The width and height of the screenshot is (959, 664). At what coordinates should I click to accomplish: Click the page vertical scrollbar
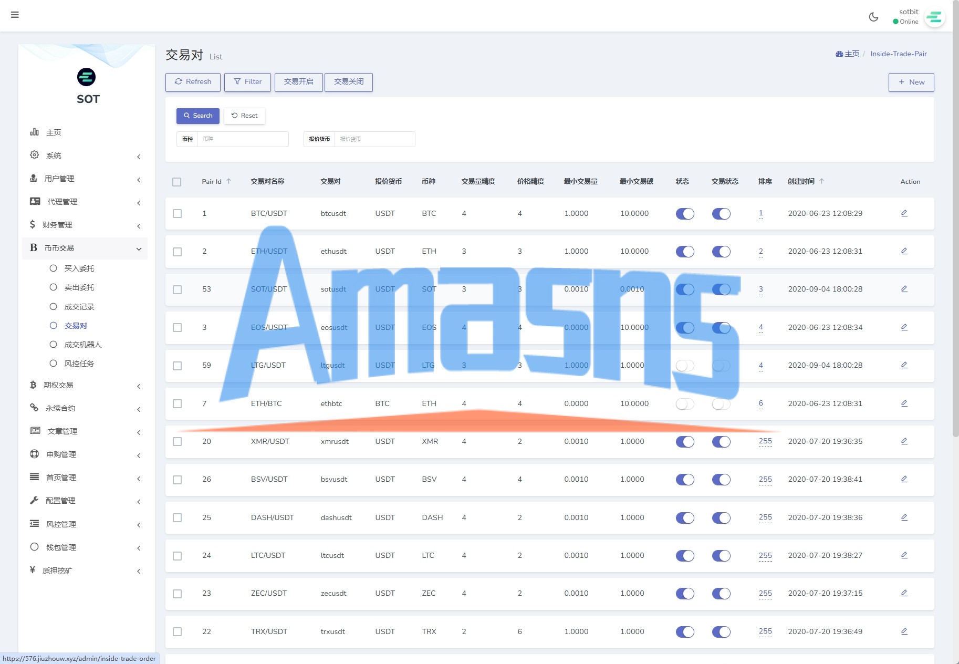click(956, 218)
